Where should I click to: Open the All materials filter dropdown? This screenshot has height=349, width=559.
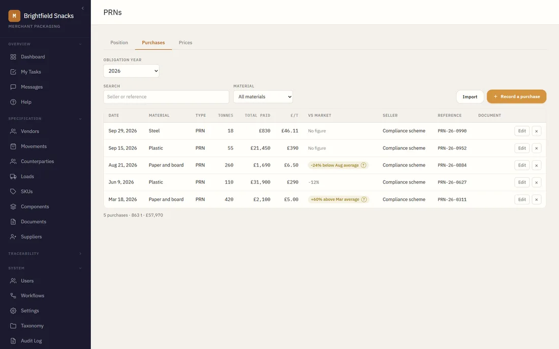263,97
